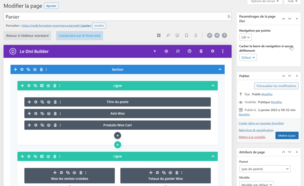304x186 pixels.
Task: Open portability arrows icon in Divi header
Action: coord(178,51)
